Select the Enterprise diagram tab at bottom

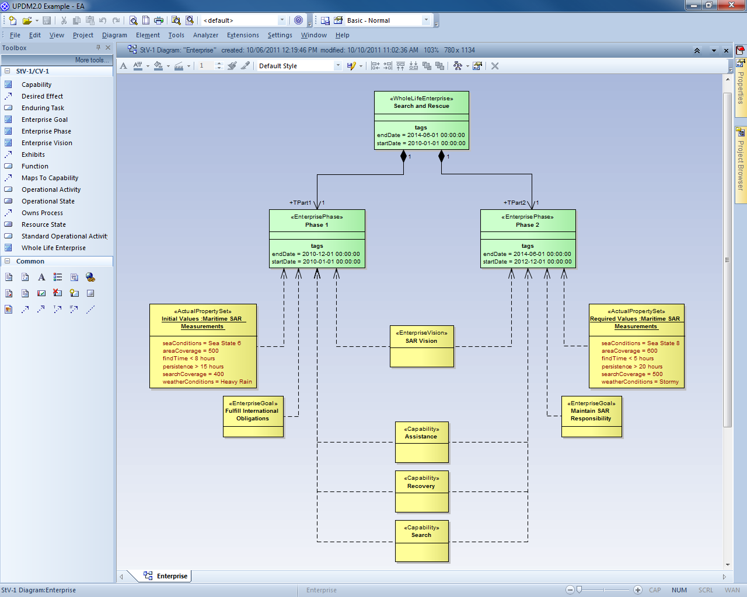click(166, 576)
